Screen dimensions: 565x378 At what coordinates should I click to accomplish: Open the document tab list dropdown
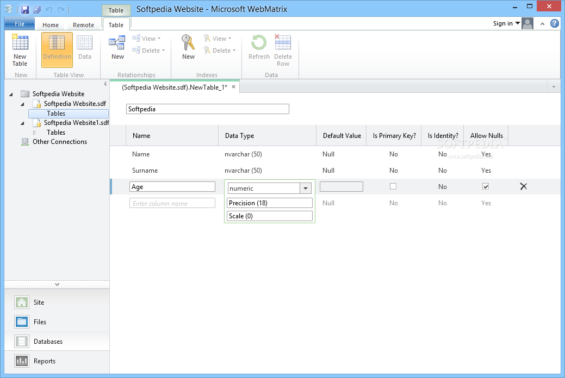pyautogui.click(x=554, y=87)
